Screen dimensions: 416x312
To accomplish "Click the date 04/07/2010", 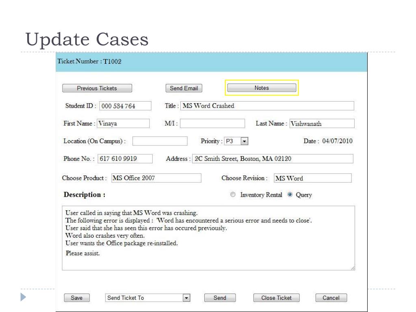I will tap(337, 141).
